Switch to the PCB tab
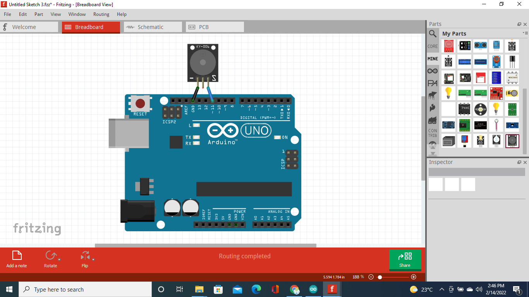 [x=215, y=27]
